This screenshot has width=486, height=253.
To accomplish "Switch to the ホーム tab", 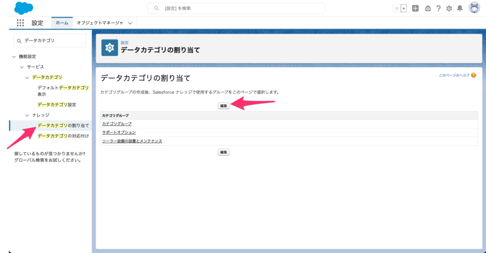I will 62,23.
